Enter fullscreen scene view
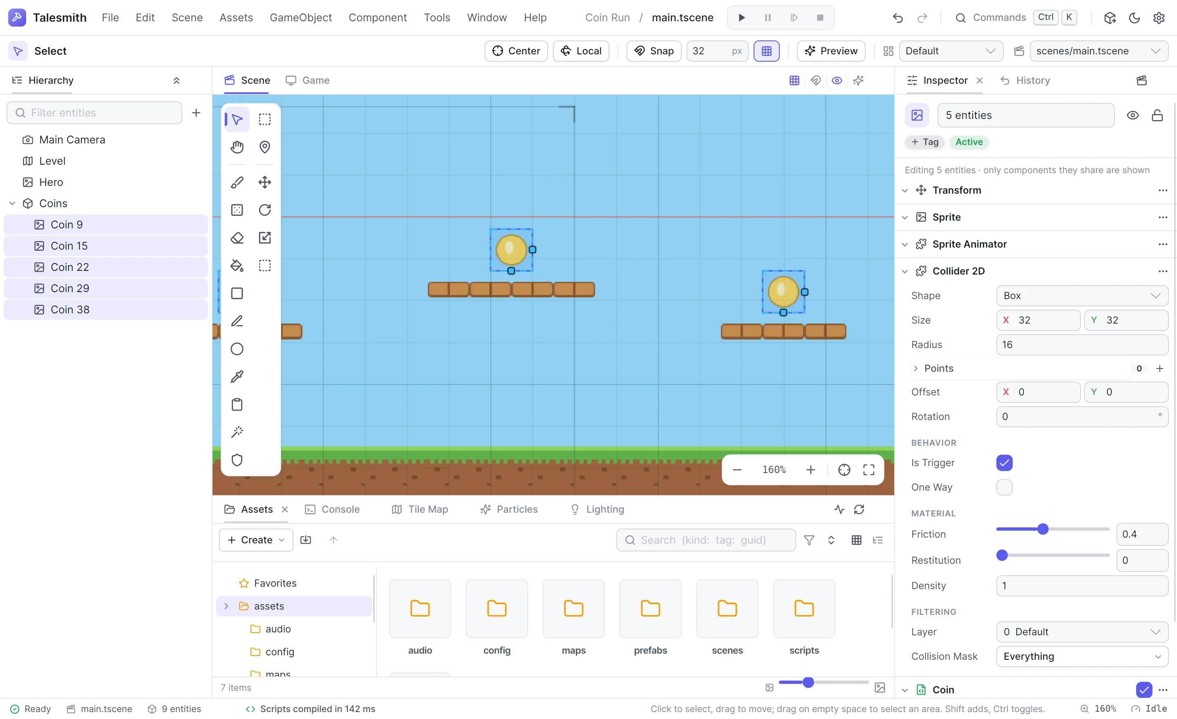Image resolution: width=1177 pixels, height=719 pixels. [x=868, y=469]
